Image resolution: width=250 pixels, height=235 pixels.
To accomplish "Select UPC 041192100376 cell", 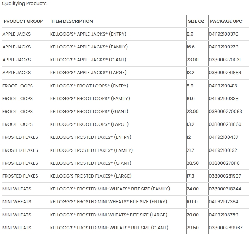I will coord(224,34).
